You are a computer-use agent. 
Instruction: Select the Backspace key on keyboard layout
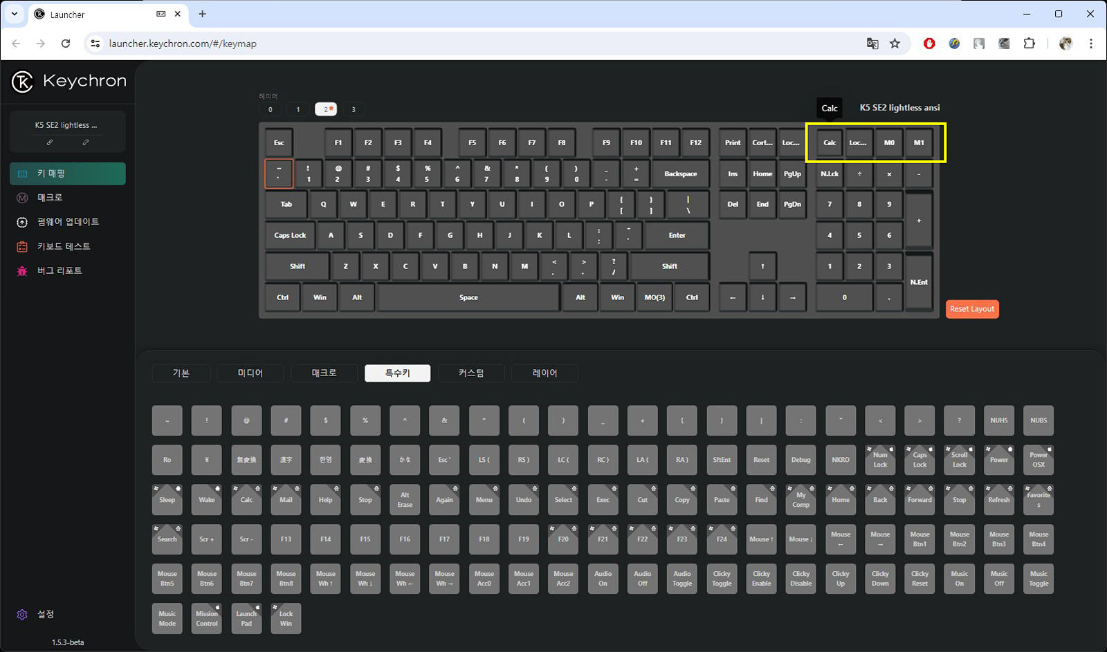pyautogui.click(x=681, y=174)
